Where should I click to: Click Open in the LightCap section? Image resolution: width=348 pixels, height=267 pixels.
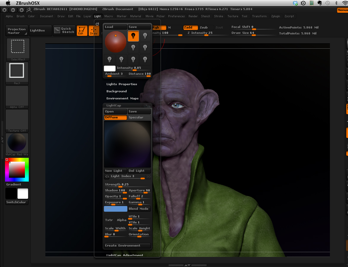[x=115, y=111]
